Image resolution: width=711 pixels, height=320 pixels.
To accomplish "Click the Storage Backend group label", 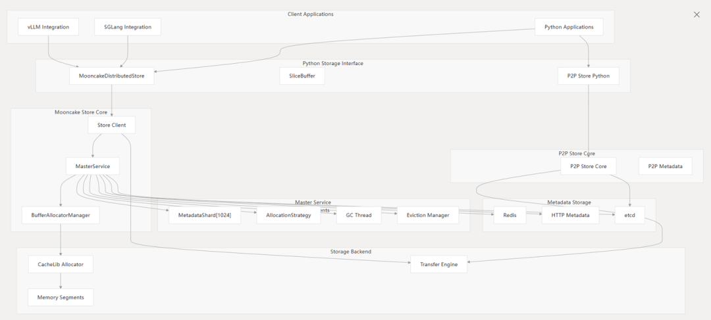I will 350,252.
